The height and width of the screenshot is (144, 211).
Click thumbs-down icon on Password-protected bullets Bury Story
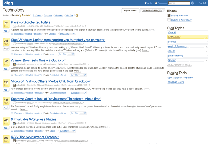[x=74, y=34]
